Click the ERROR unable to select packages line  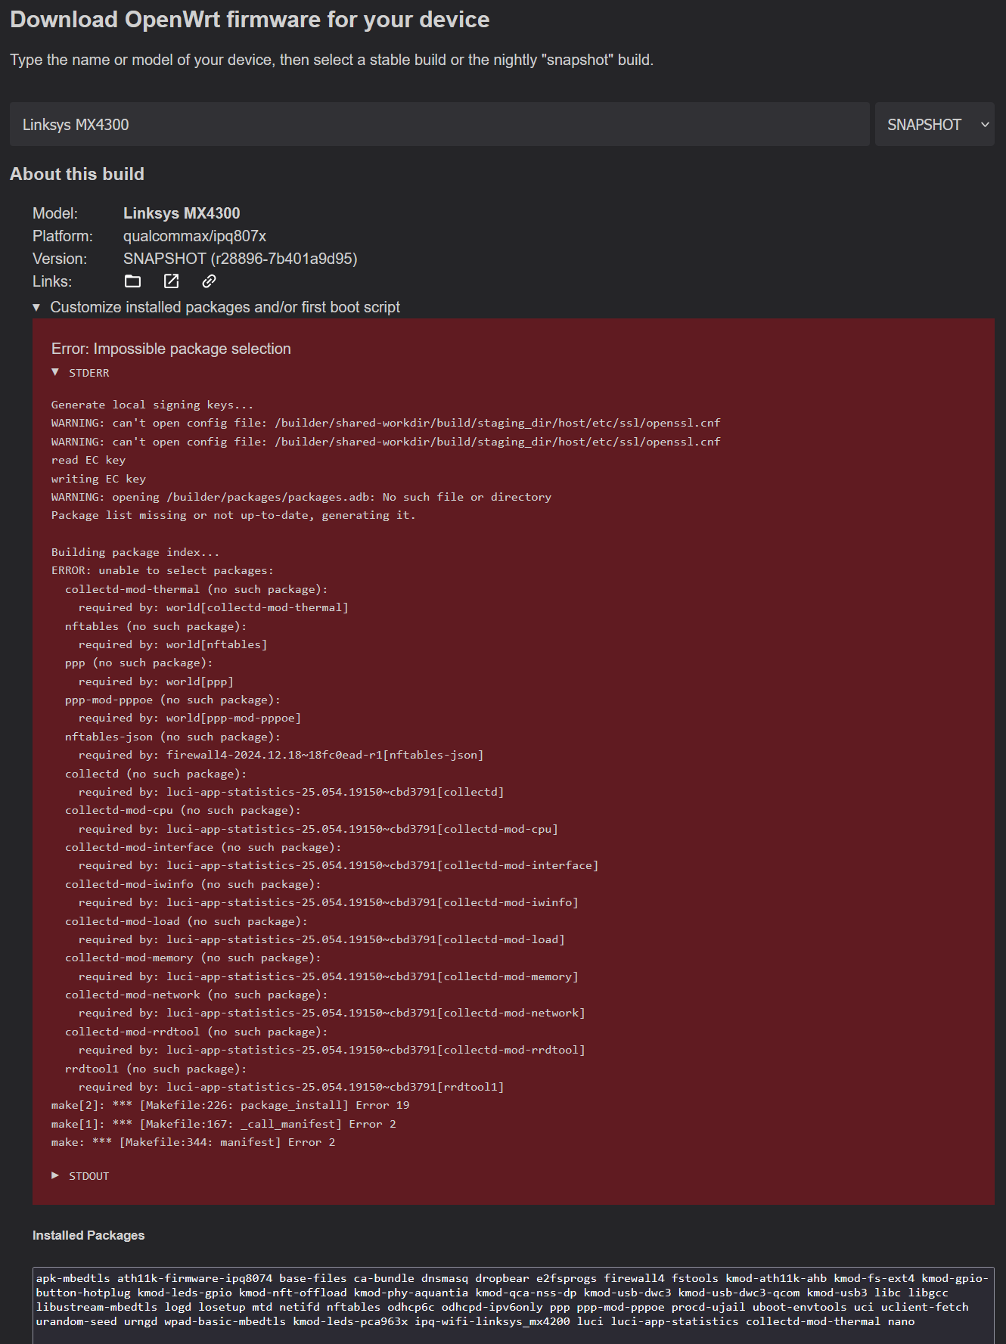tap(163, 570)
